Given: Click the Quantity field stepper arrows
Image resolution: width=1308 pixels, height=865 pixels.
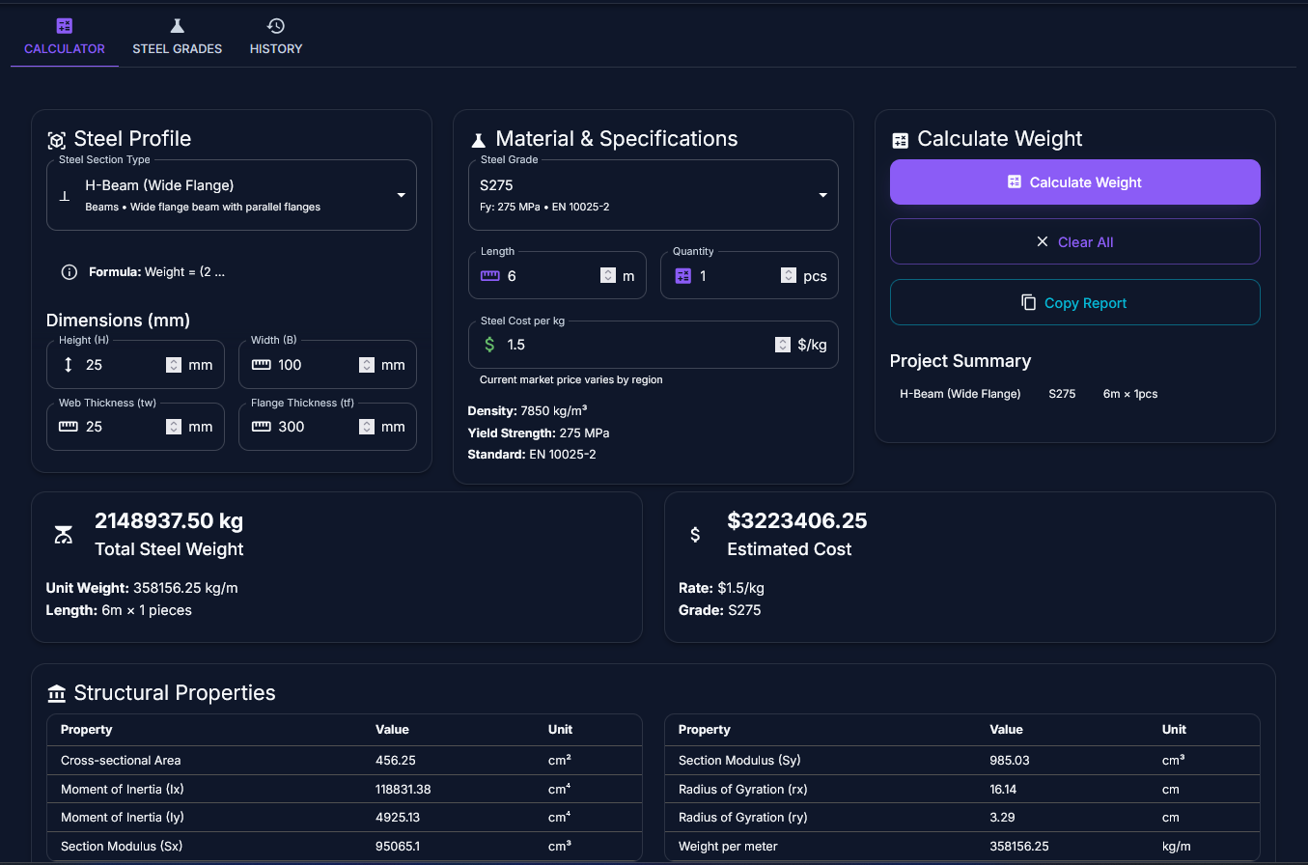Looking at the screenshot, I should tap(789, 276).
